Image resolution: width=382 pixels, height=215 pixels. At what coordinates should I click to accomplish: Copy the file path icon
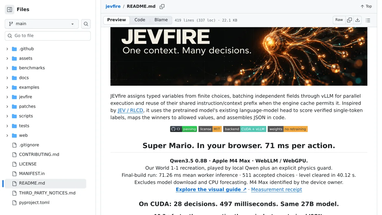pyautogui.click(x=162, y=6)
